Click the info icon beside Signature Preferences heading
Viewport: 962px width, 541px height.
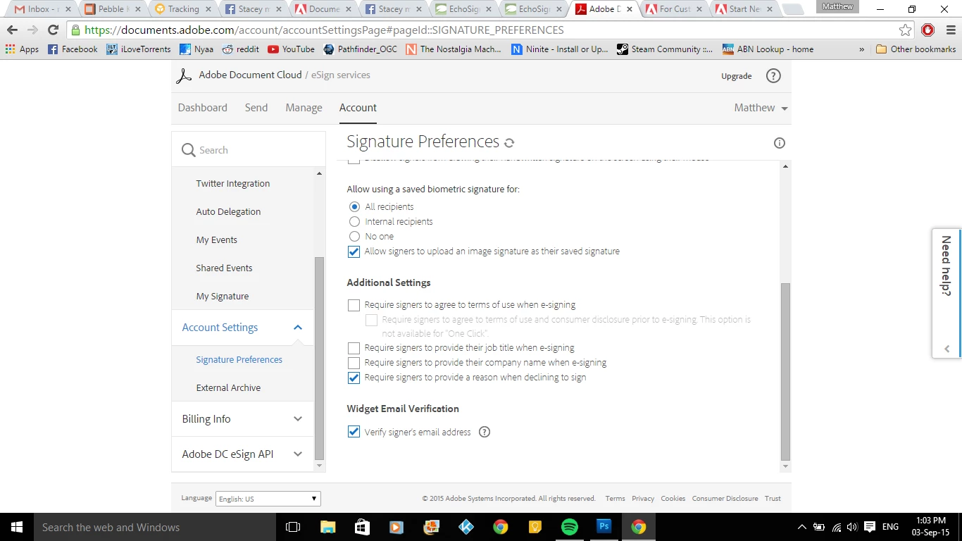780,143
